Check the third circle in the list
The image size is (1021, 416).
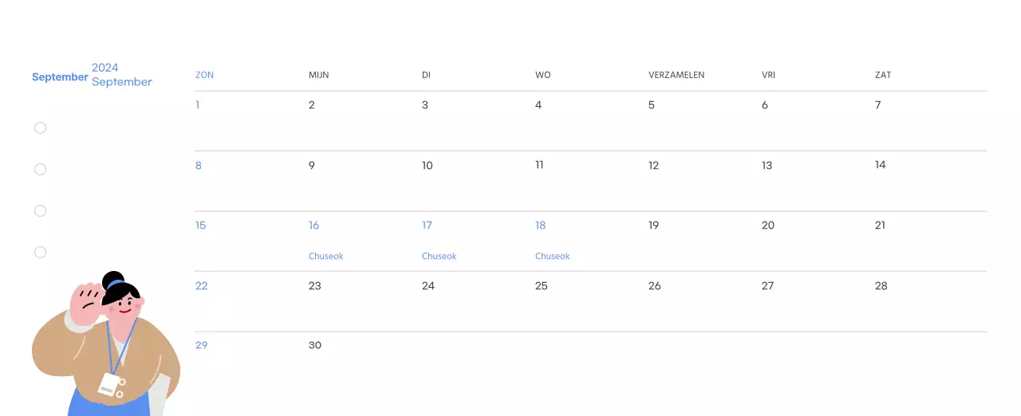40,211
